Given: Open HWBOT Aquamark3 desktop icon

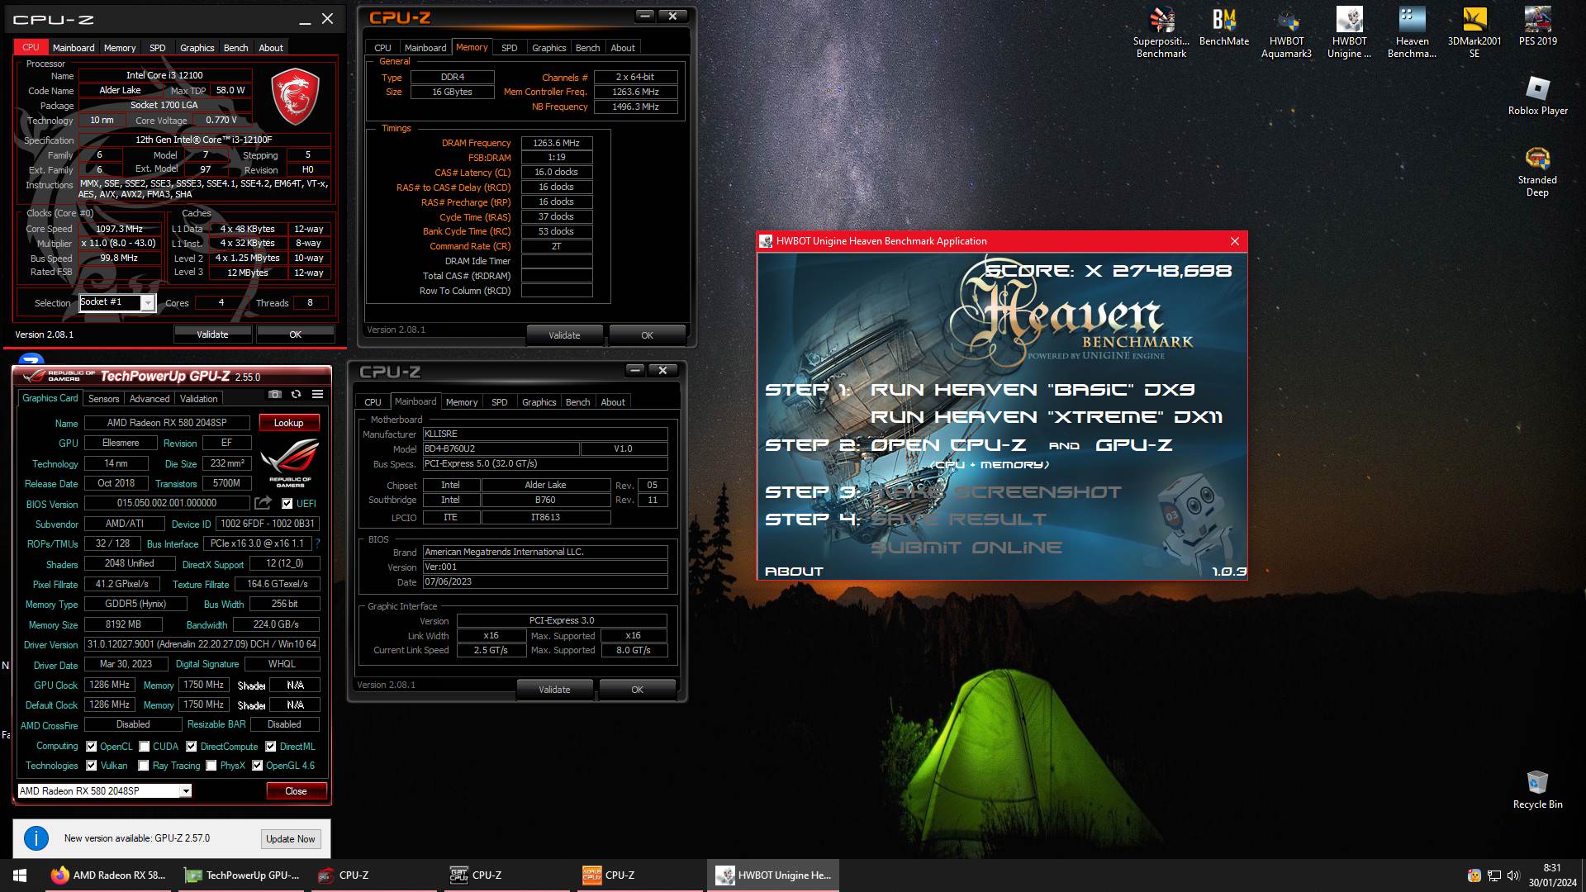Looking at the screenshot, I should click(x=1286, y=33).
